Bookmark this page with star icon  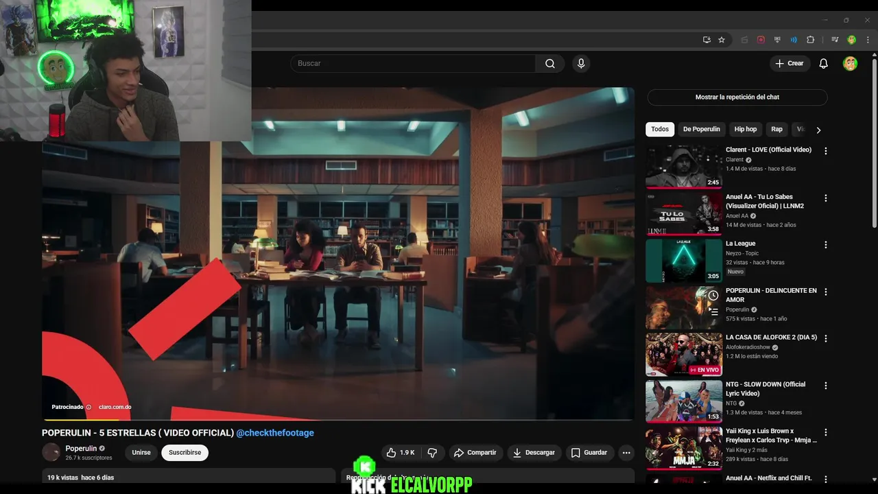(722, 40)
